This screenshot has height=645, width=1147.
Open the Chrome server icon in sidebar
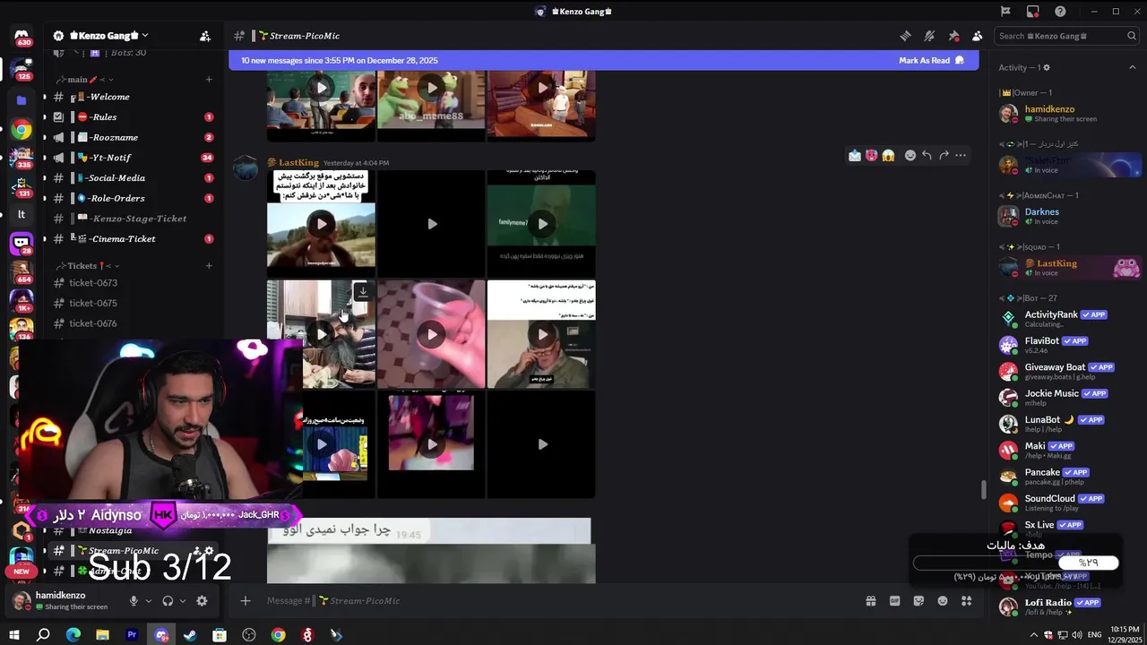pos(22,131)
